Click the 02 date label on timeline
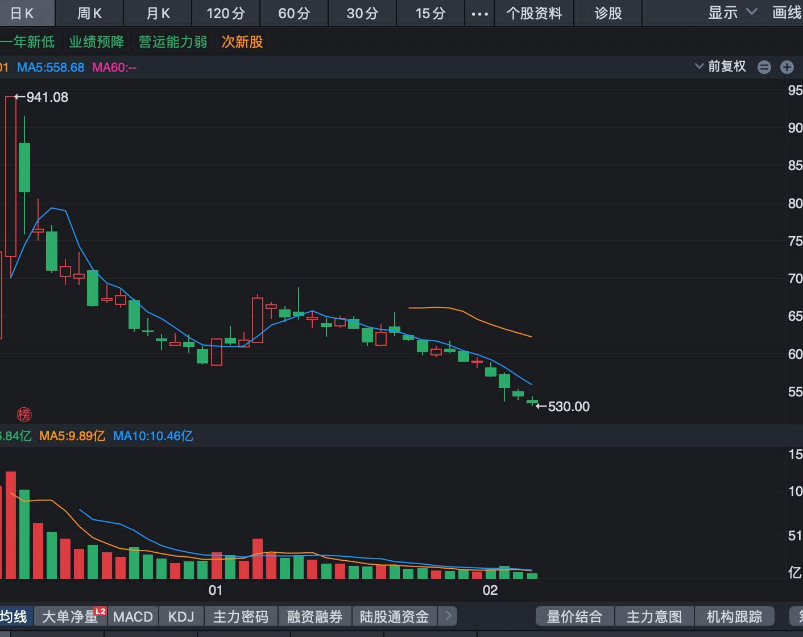803x637 pixels. (x=490, y=590)
